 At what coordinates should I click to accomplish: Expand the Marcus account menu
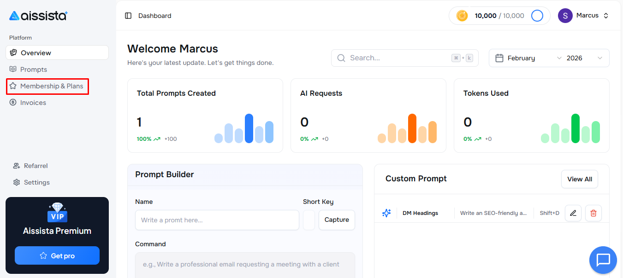click(605, 16)
